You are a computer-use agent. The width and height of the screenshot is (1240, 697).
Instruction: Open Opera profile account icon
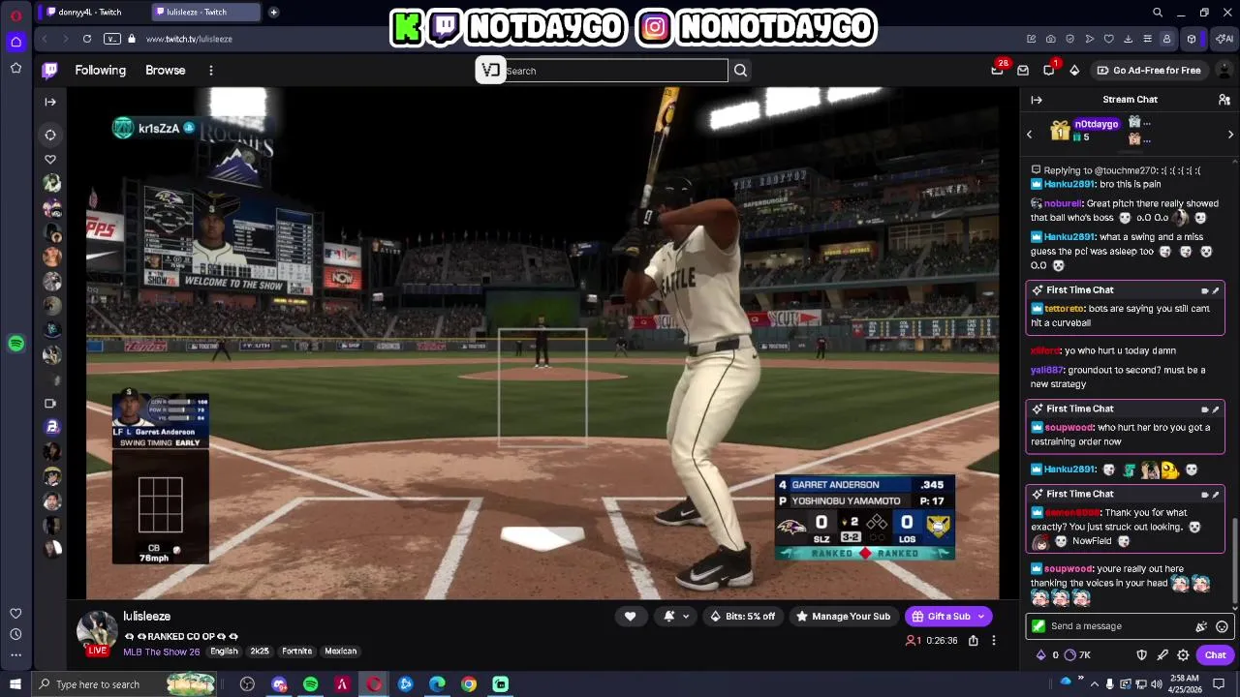click(x=1166, y=39)
